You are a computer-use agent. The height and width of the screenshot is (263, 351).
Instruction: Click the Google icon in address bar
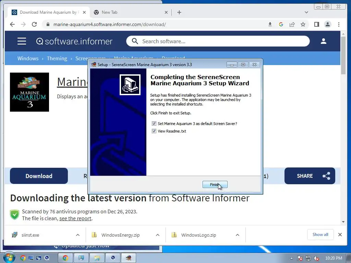[x=281, y=24]
